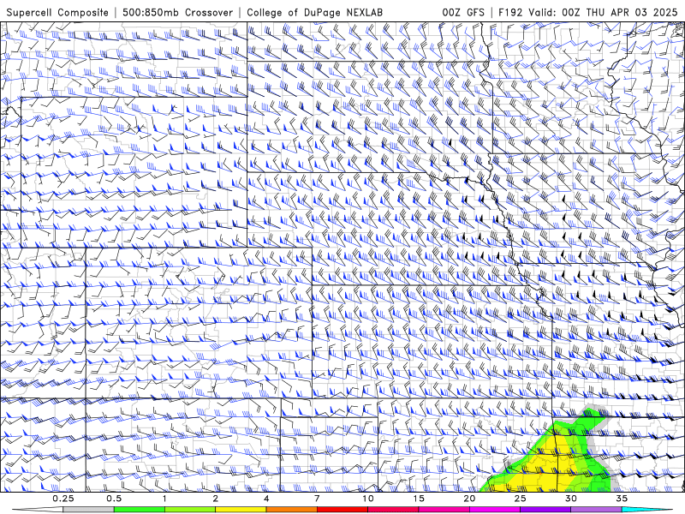Click the 20 value on the color scale

point(469,499)
